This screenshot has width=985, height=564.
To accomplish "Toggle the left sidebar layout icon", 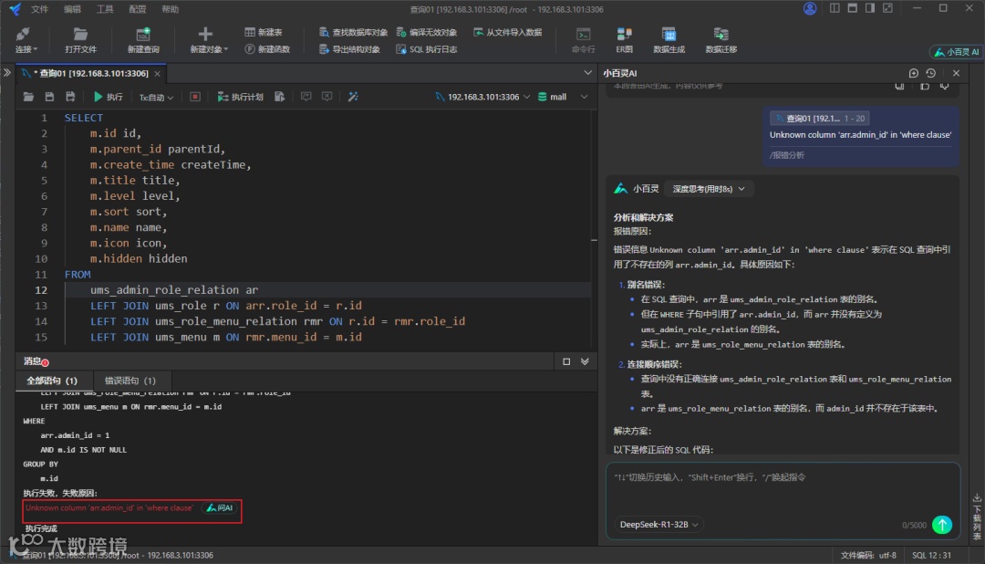I will click(835, 8).
